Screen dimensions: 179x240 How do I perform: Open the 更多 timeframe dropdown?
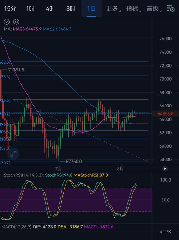(x=113, y=8)
